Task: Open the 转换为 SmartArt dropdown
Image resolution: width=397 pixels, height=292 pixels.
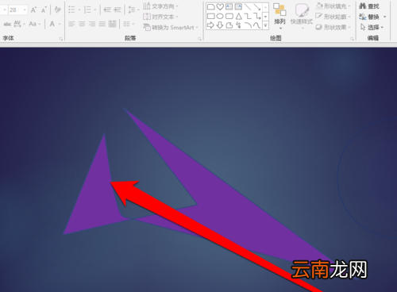Action: (171, 27)
